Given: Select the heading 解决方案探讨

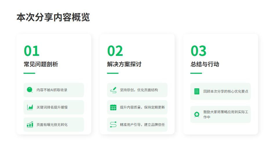Looking at the screenshot, I should click(x=124, y=64).
